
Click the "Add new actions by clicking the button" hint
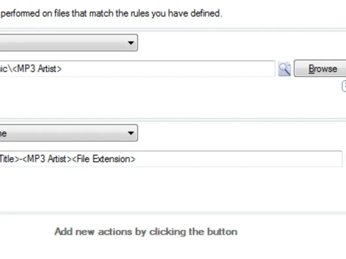coord(146,231)
